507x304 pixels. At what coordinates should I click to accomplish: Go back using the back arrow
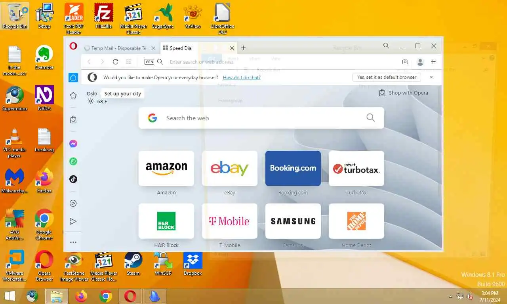(x=89, y=62)
